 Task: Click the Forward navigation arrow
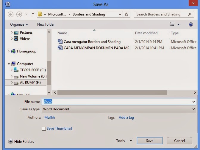click(x=19, y=14)
